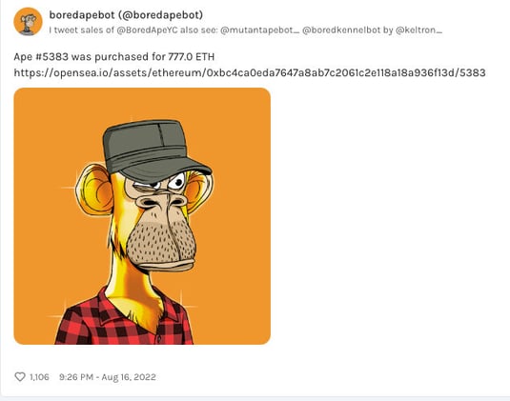The height and width of the screenshot is (401, 510).
Task: Open the 9:26 PM timestamp
Action: 76,377
